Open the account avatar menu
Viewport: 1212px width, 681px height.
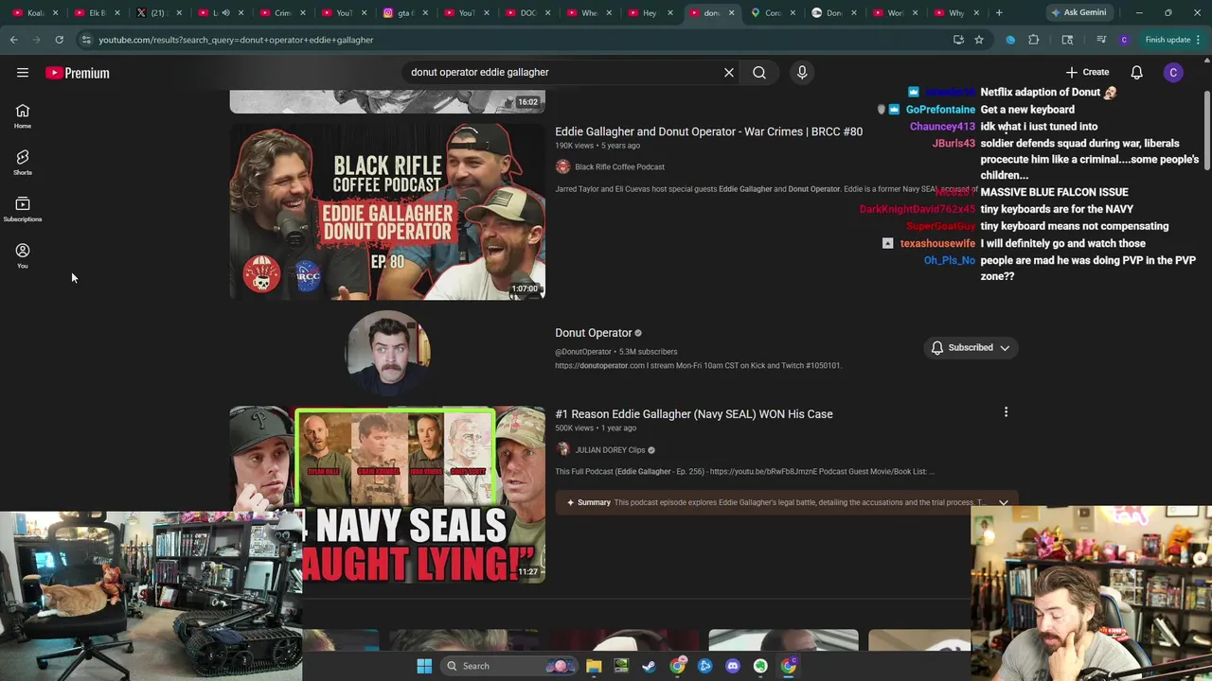coord(1173,72)
